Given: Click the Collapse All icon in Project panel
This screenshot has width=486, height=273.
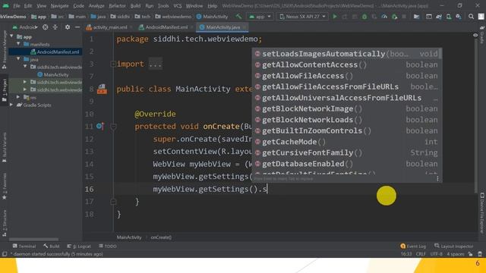Looking at the screenshot, I should click(55, 27).
